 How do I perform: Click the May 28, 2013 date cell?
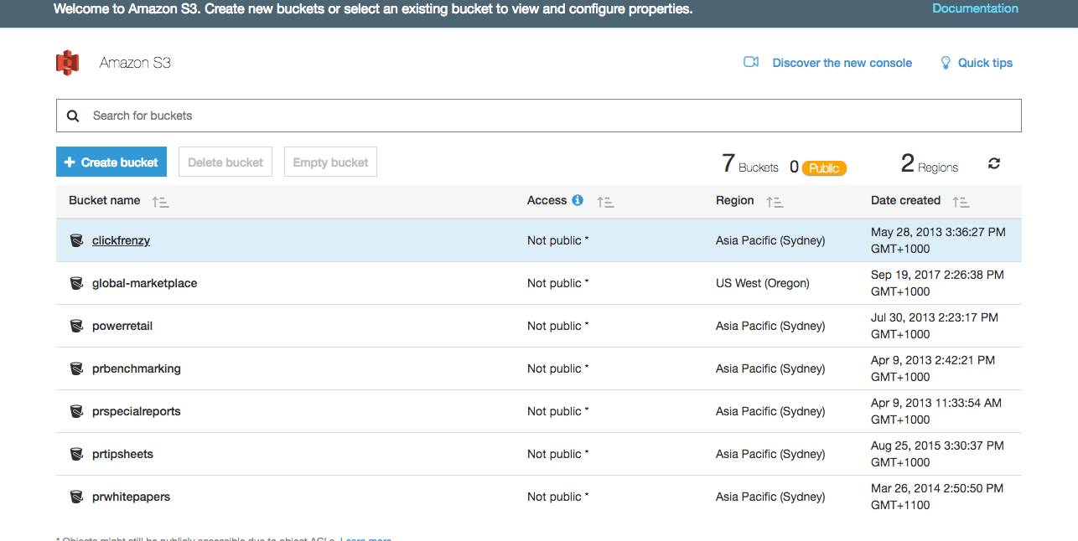(x=938, y=240)
